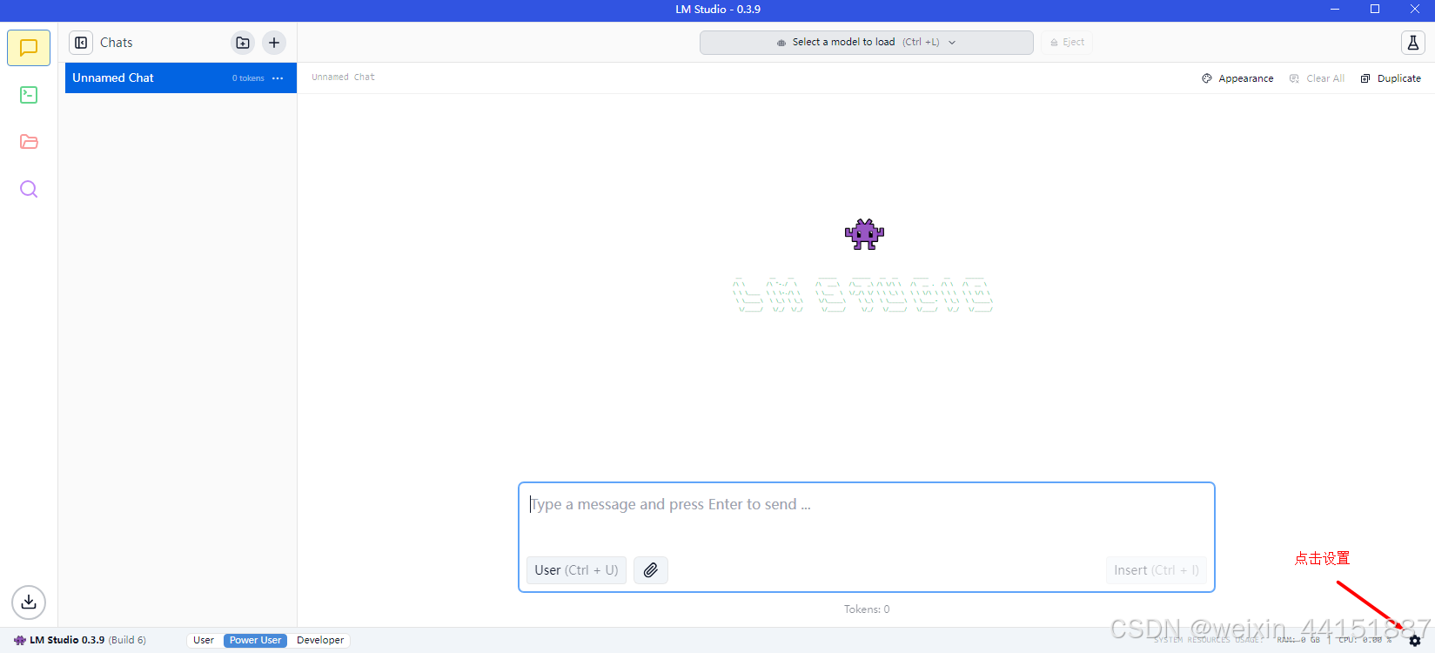Click Clear All messages

tap(1317, 78)
